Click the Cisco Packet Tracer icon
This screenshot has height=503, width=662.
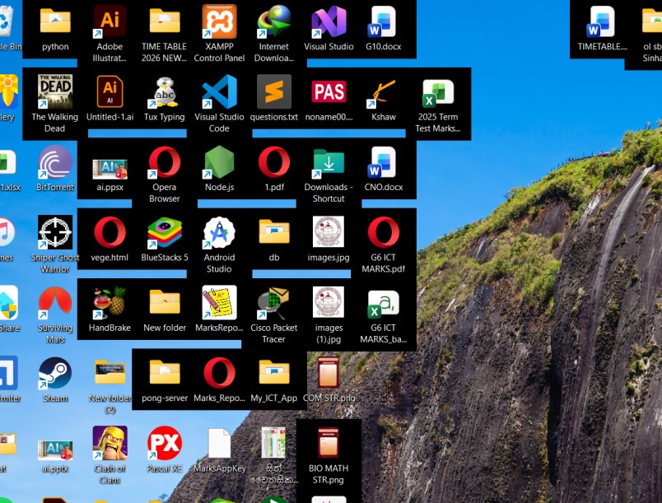pos(273,303)
